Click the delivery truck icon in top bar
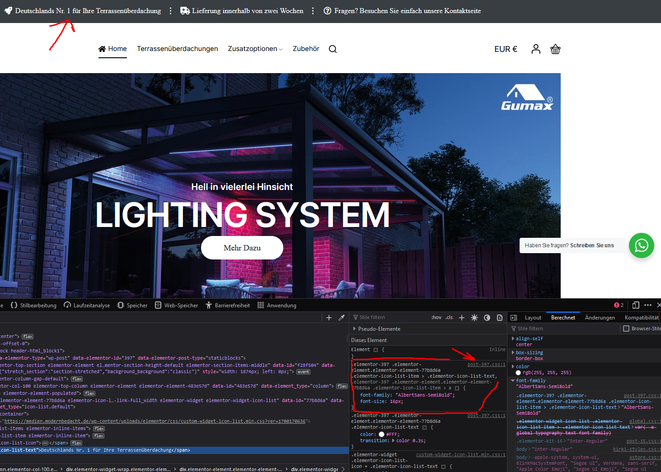This screenshot has width=661, height=472. [x=185, y=11]
